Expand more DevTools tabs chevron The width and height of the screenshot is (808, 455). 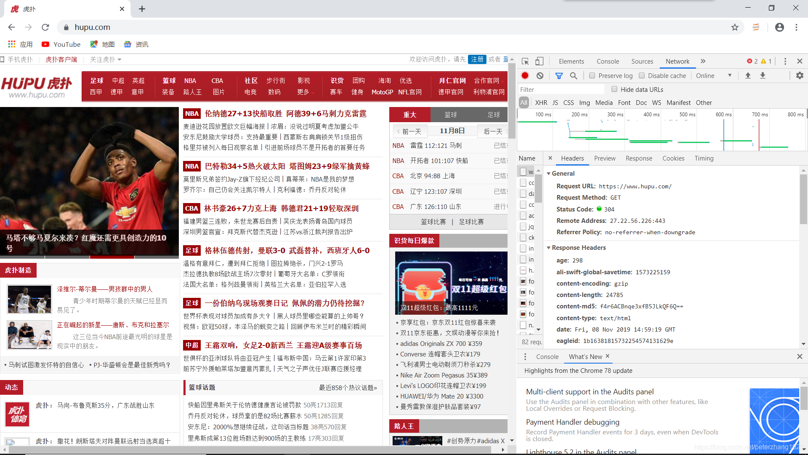click(x=703, y=62)
